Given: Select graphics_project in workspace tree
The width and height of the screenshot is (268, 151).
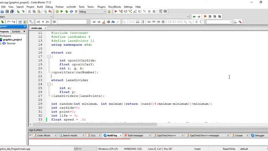Looking at the screenshot, I should pyautogui.click(x=12, y=39).
